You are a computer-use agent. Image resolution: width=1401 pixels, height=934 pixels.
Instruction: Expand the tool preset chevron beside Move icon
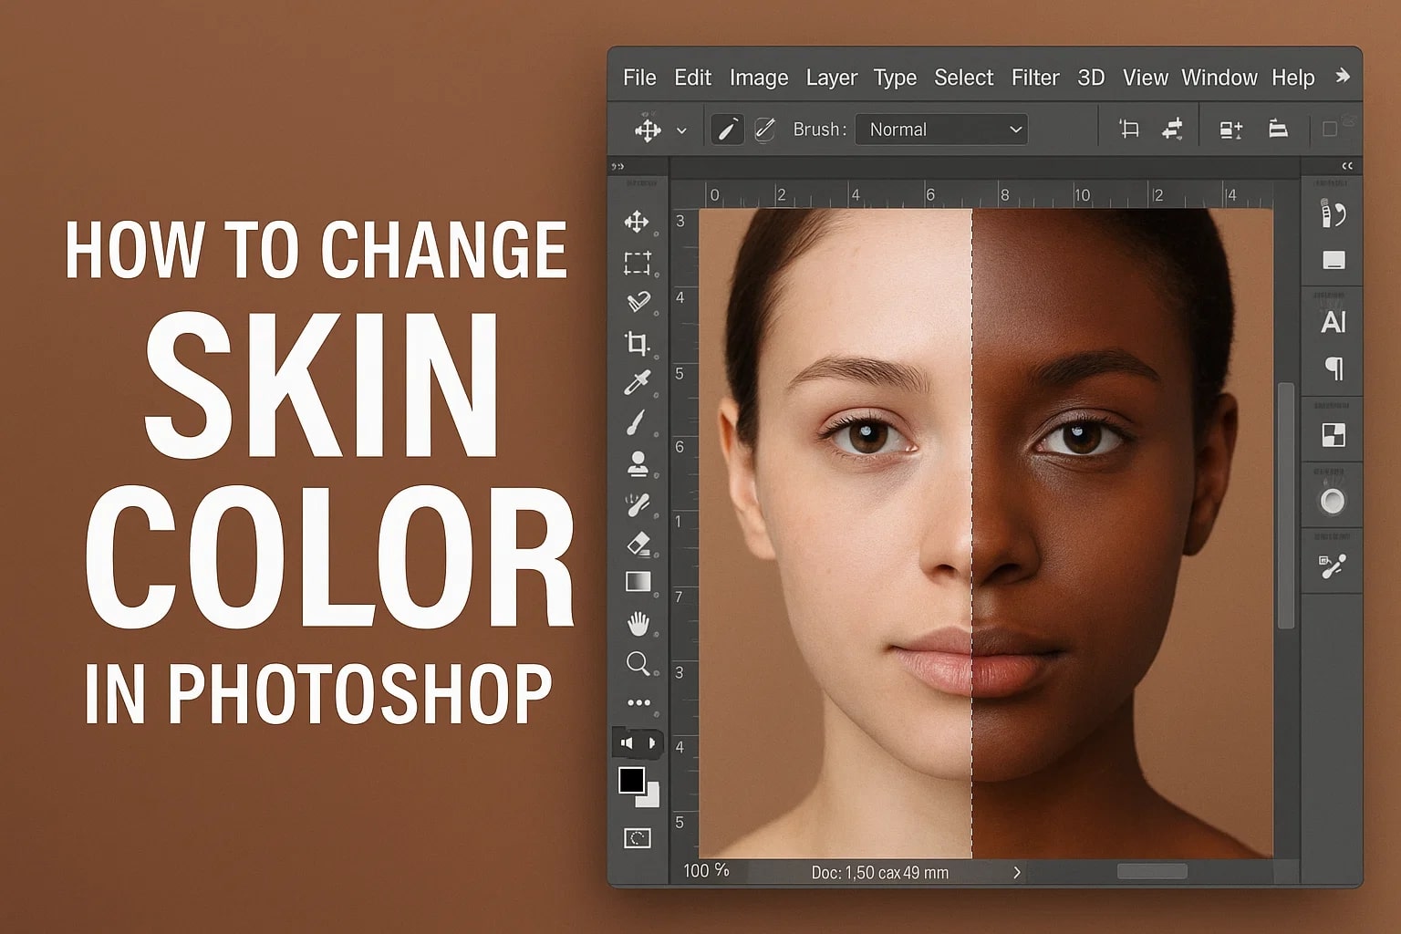point(681,131)
